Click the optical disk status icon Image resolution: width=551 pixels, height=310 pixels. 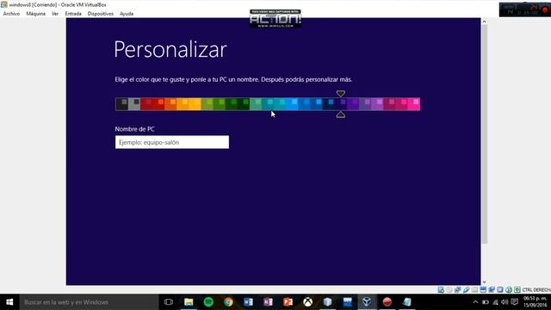[449, 289]
